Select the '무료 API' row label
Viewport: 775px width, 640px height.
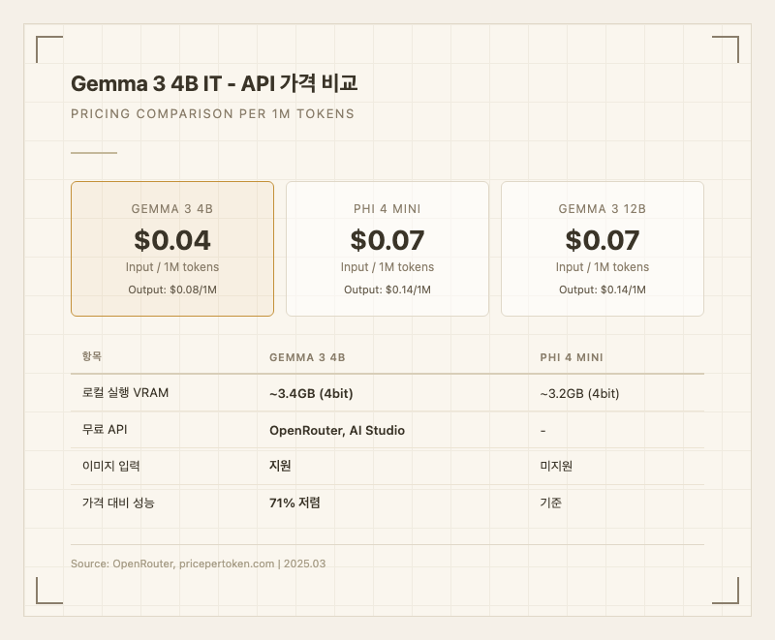coord(105,430)
